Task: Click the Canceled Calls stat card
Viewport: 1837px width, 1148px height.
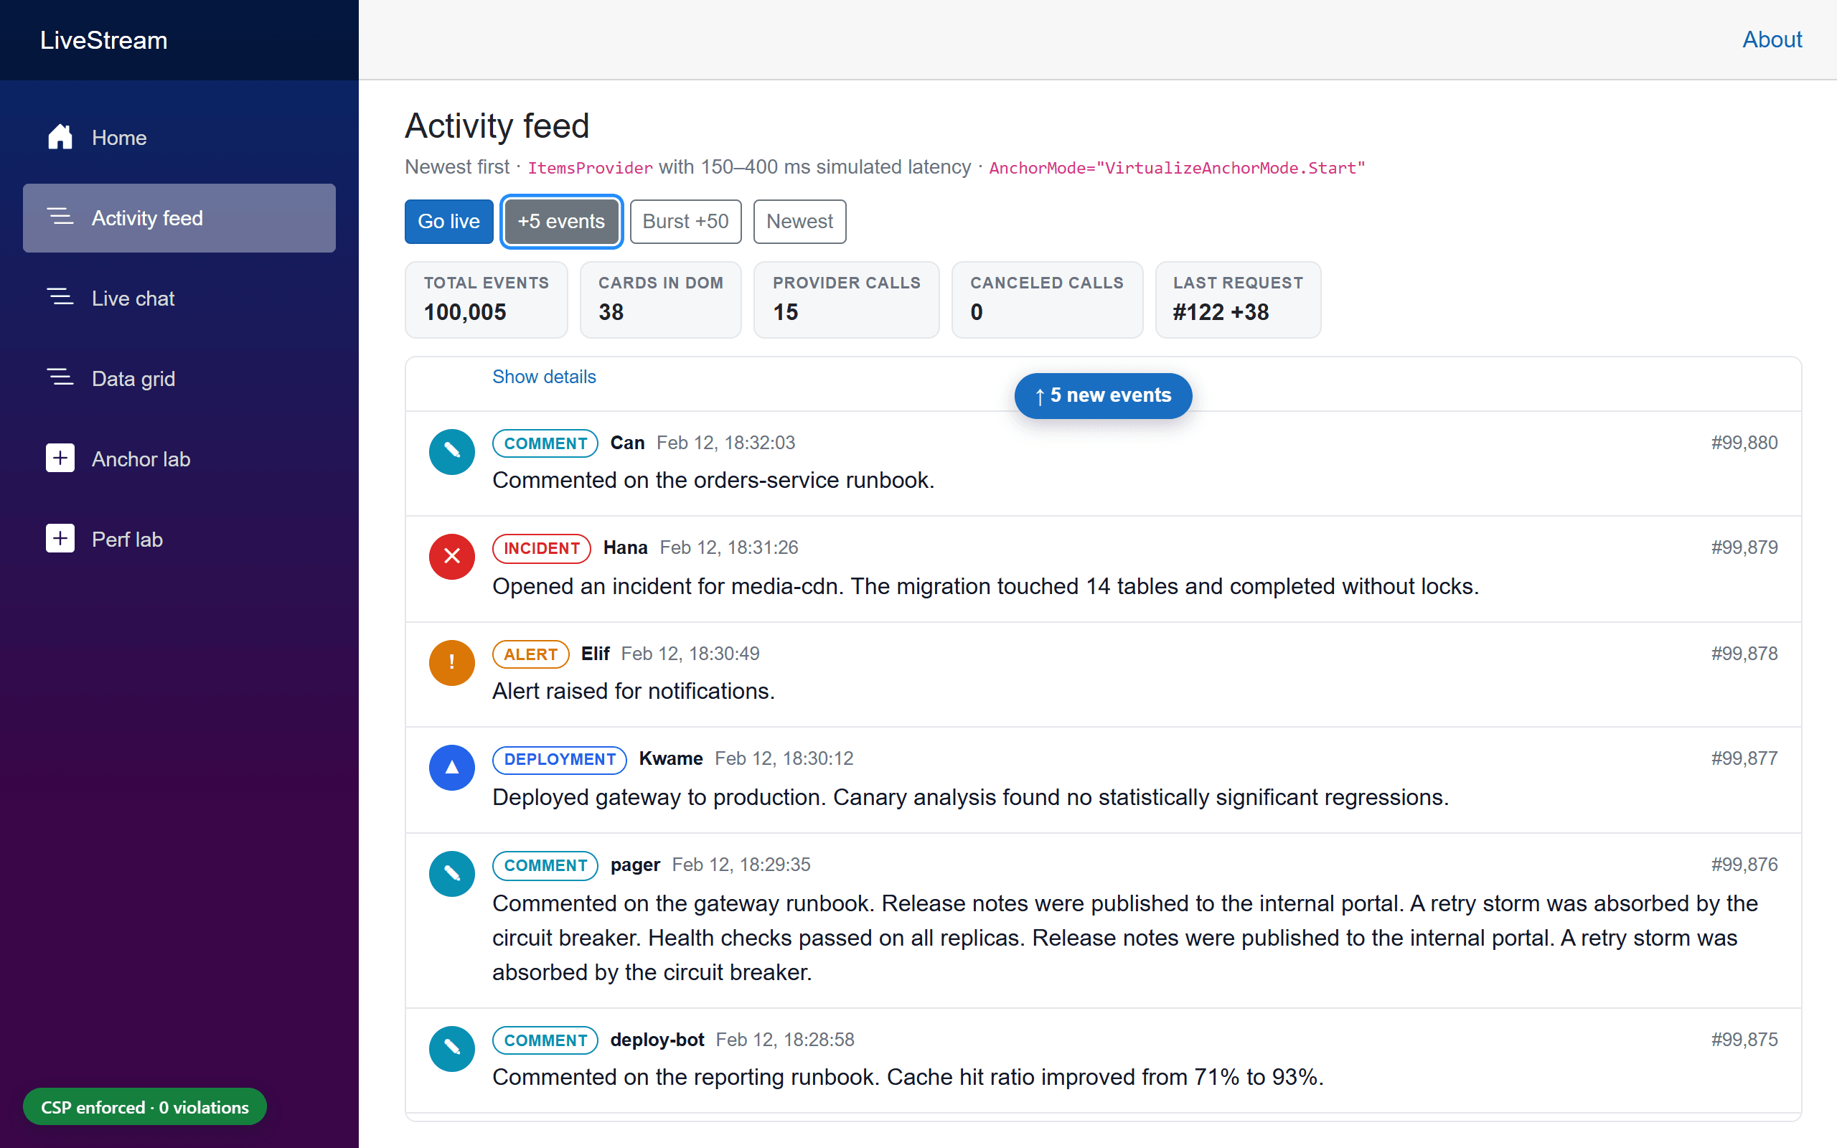Action: pyautogui.click(x=1047, y=300)
